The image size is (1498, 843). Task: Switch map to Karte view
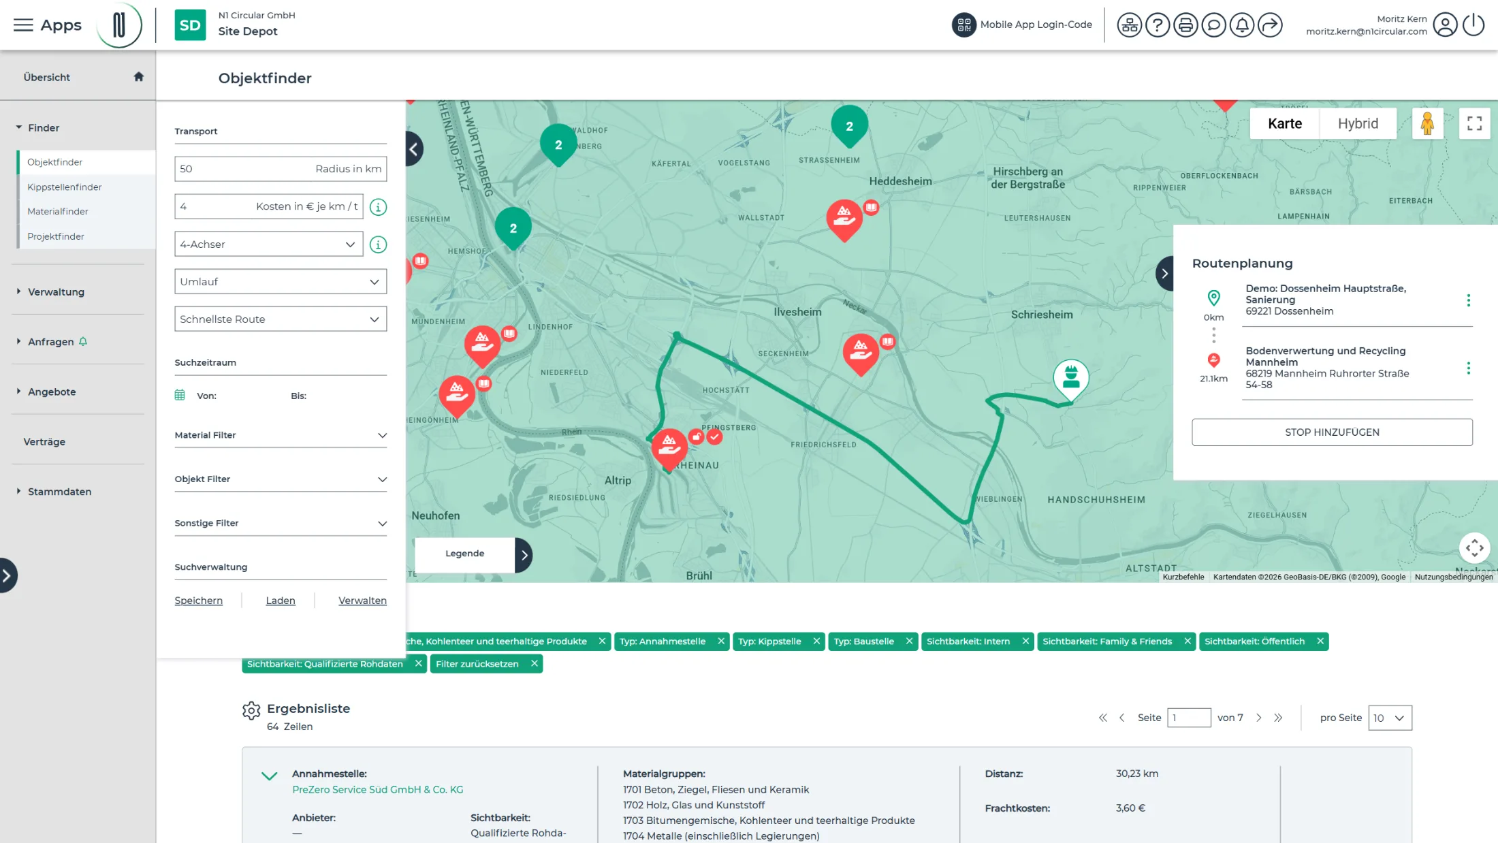point(1284,124)
